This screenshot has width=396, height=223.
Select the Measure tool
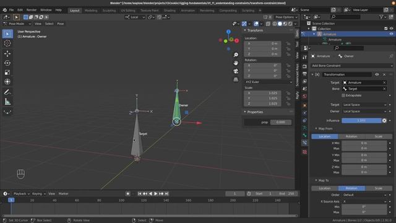[7, 102]
